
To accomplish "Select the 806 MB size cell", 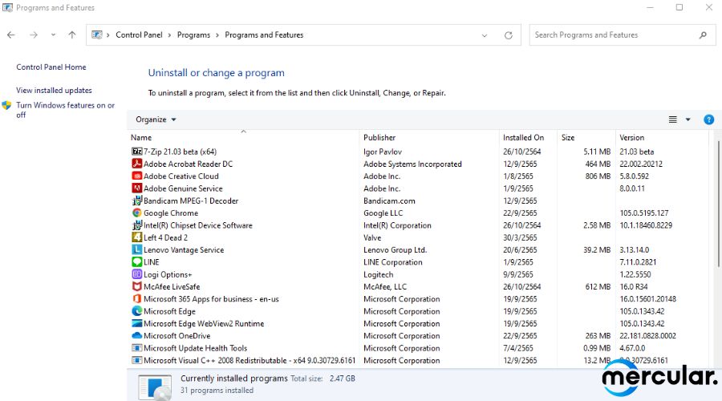I will [x=598, y=176].
